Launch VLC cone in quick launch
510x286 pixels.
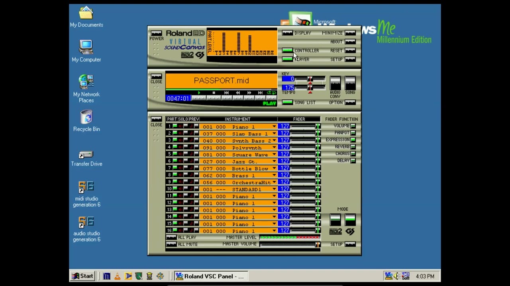117,276
